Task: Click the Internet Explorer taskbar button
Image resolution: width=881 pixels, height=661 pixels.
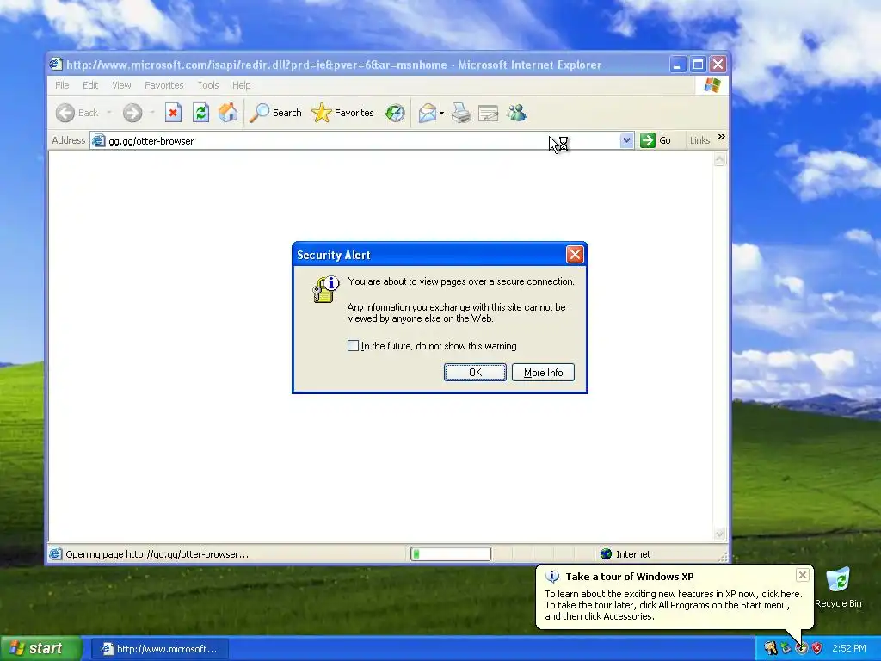Action: tap(159, 649)
